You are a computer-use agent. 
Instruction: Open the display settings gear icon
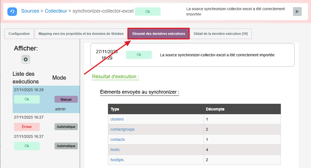tap(26, 59)
